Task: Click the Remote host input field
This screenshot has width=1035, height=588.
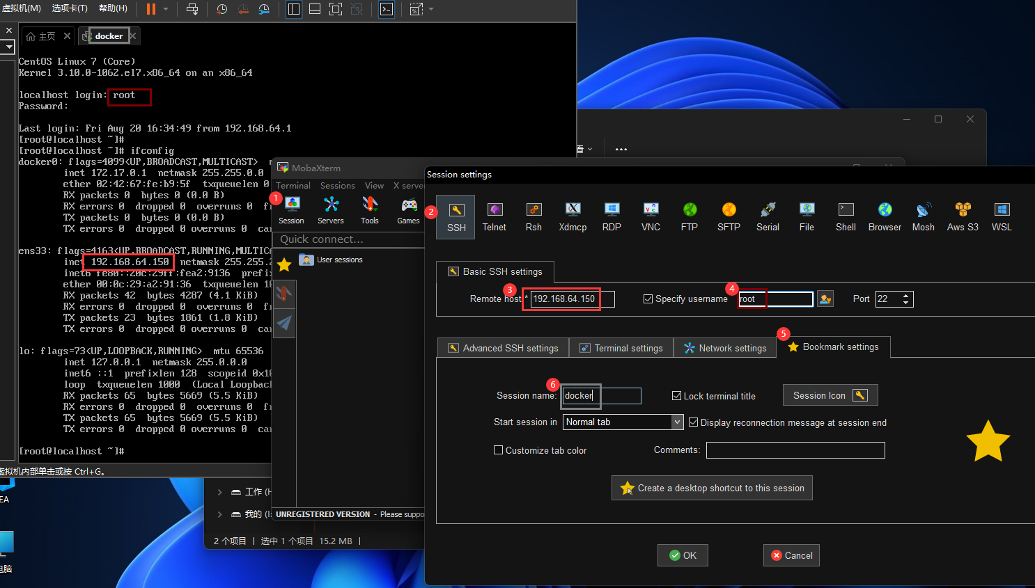Action: (x=573, y=299)
